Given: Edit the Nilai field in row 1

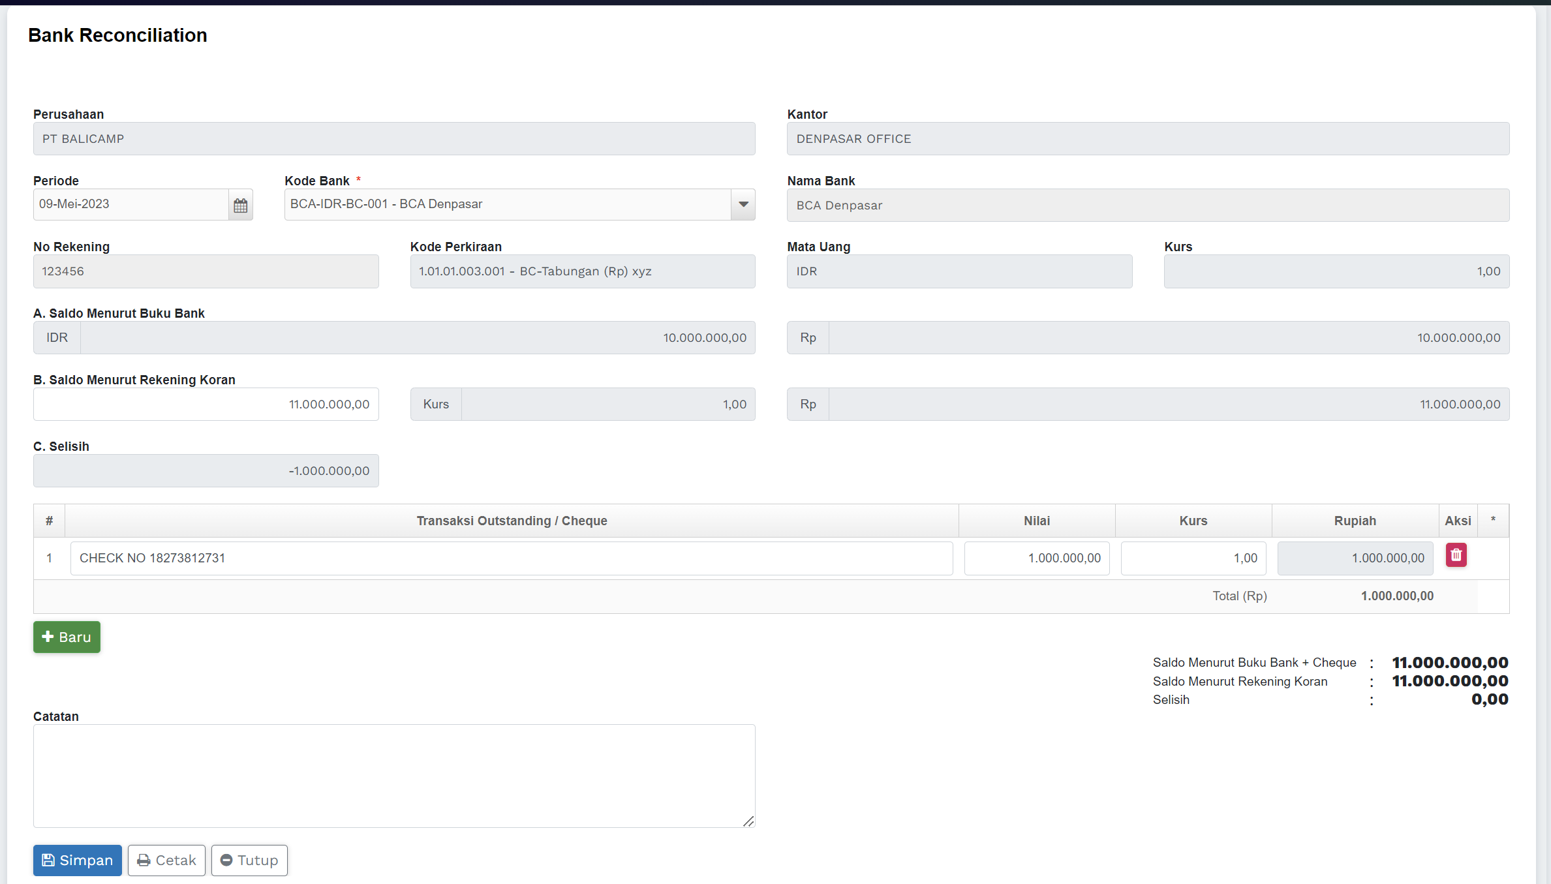Looking at the screenshot, I should coord(1036,558).
